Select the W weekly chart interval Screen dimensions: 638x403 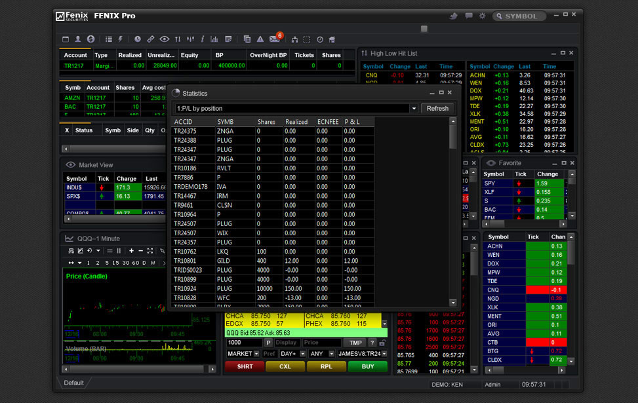tap(153, 263)
